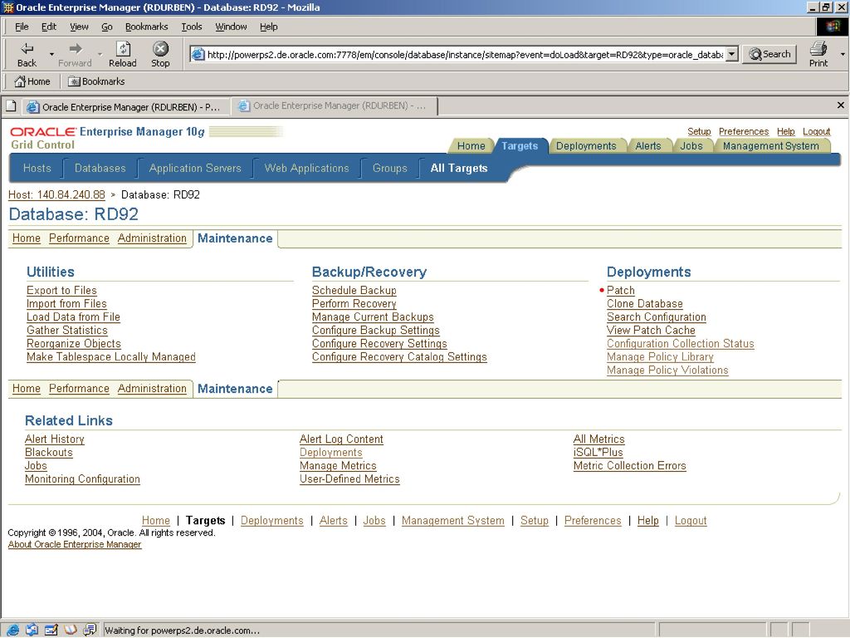Select the Home top tab
The image size is (850, 638).
[471, 146]
